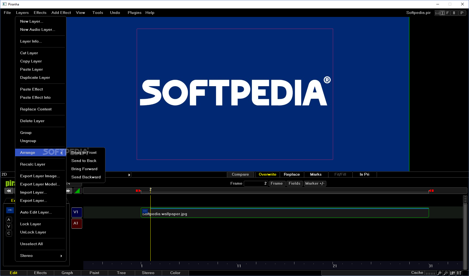Screen dimensions: 469x276
Task: Select the A1 audio track button
Action: tap(77, 223)
